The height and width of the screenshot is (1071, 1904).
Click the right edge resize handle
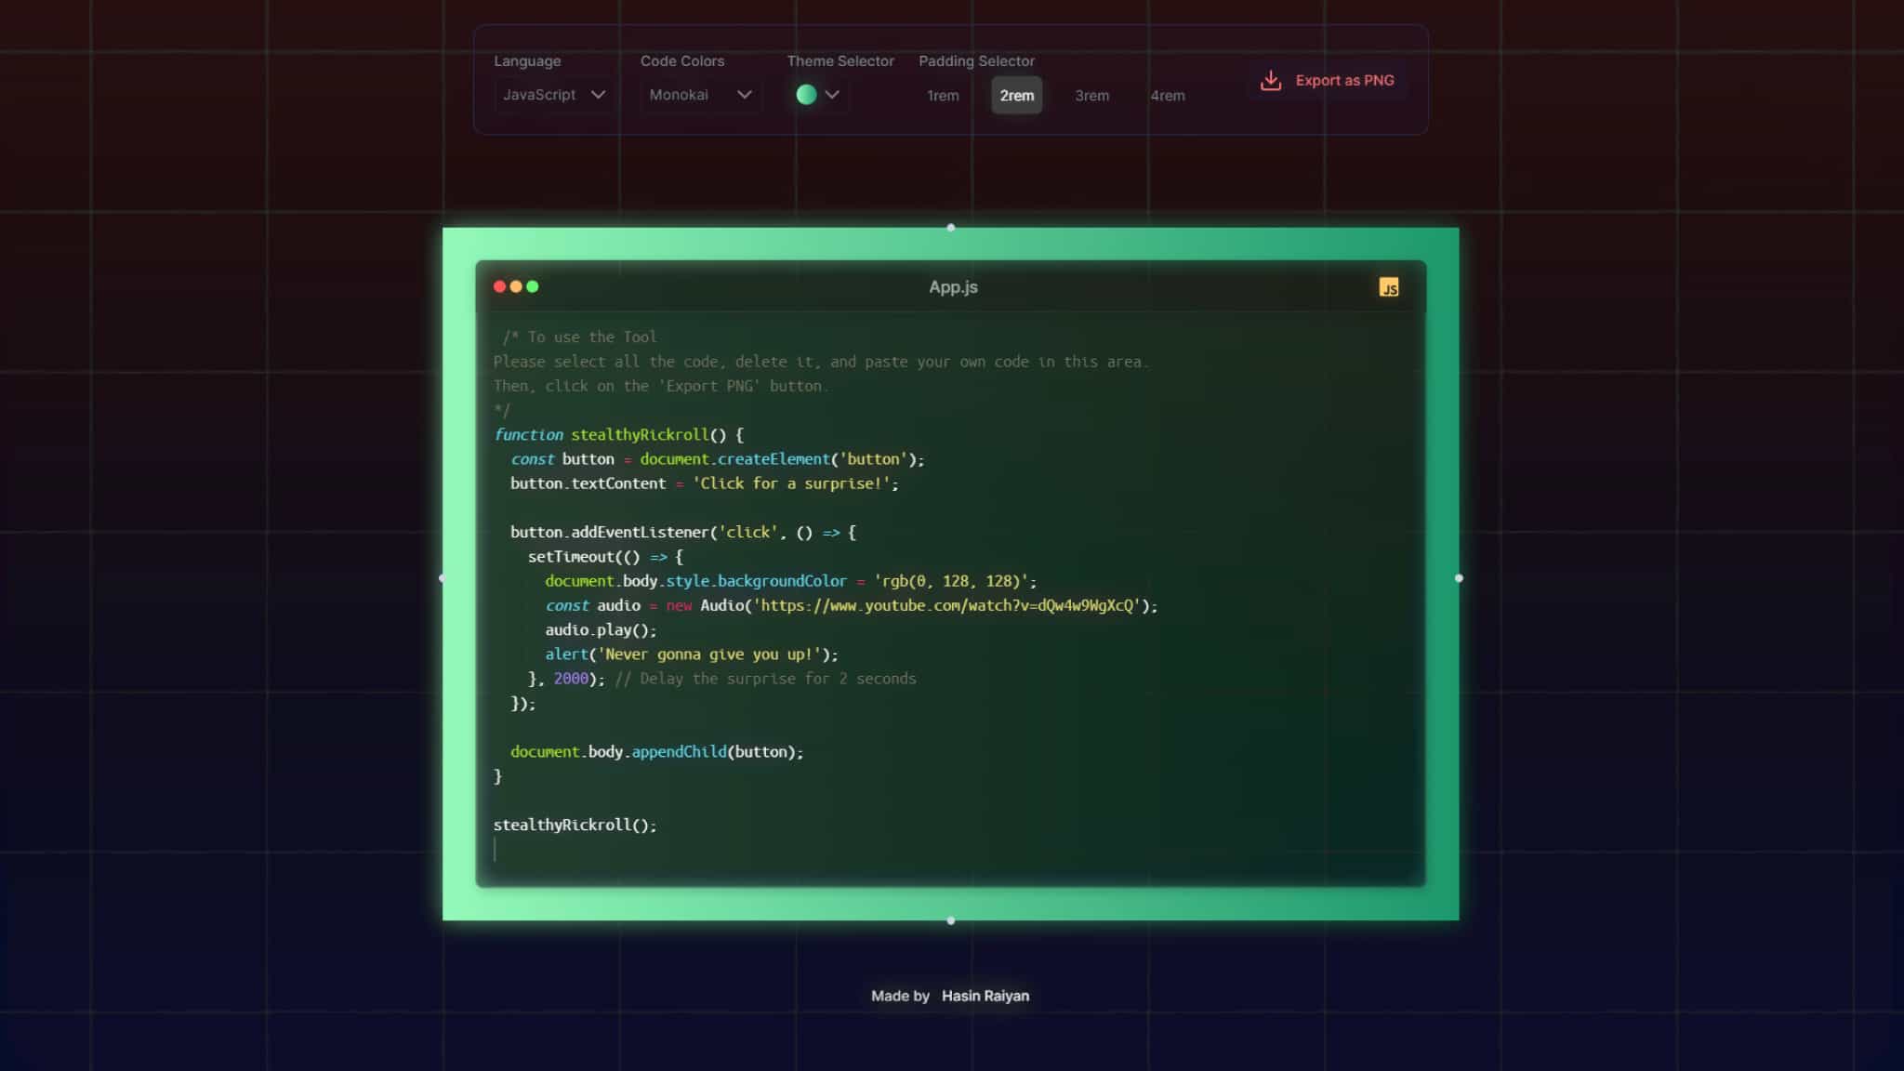click(1459, 578)
